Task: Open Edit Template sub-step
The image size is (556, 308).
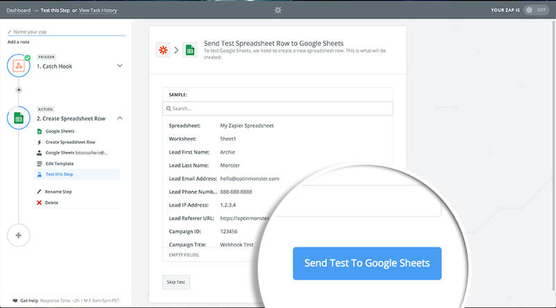Action: point(56,163)
